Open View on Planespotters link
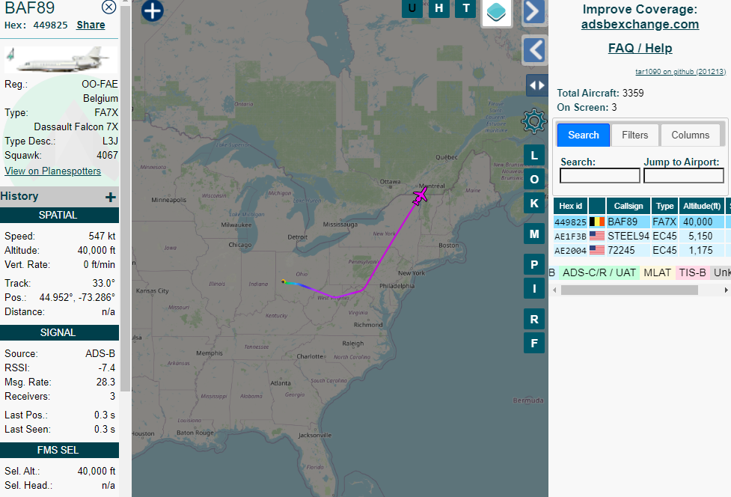Viewport: 731px width, 497px height. 52,171
